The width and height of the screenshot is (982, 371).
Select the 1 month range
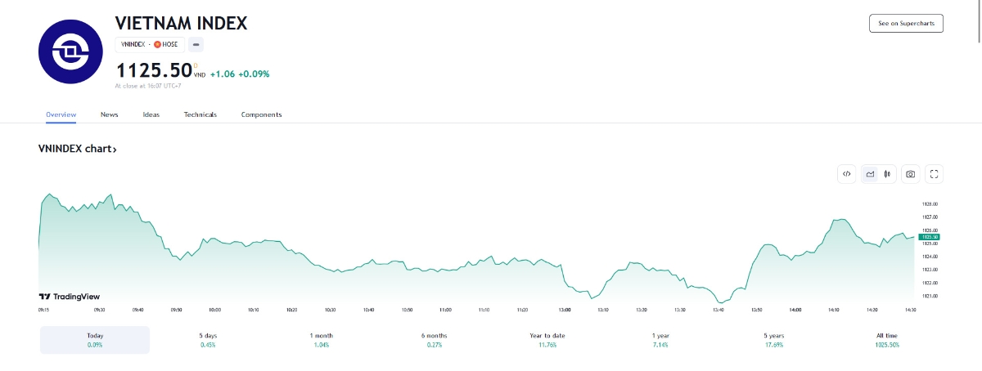point(322,340)
